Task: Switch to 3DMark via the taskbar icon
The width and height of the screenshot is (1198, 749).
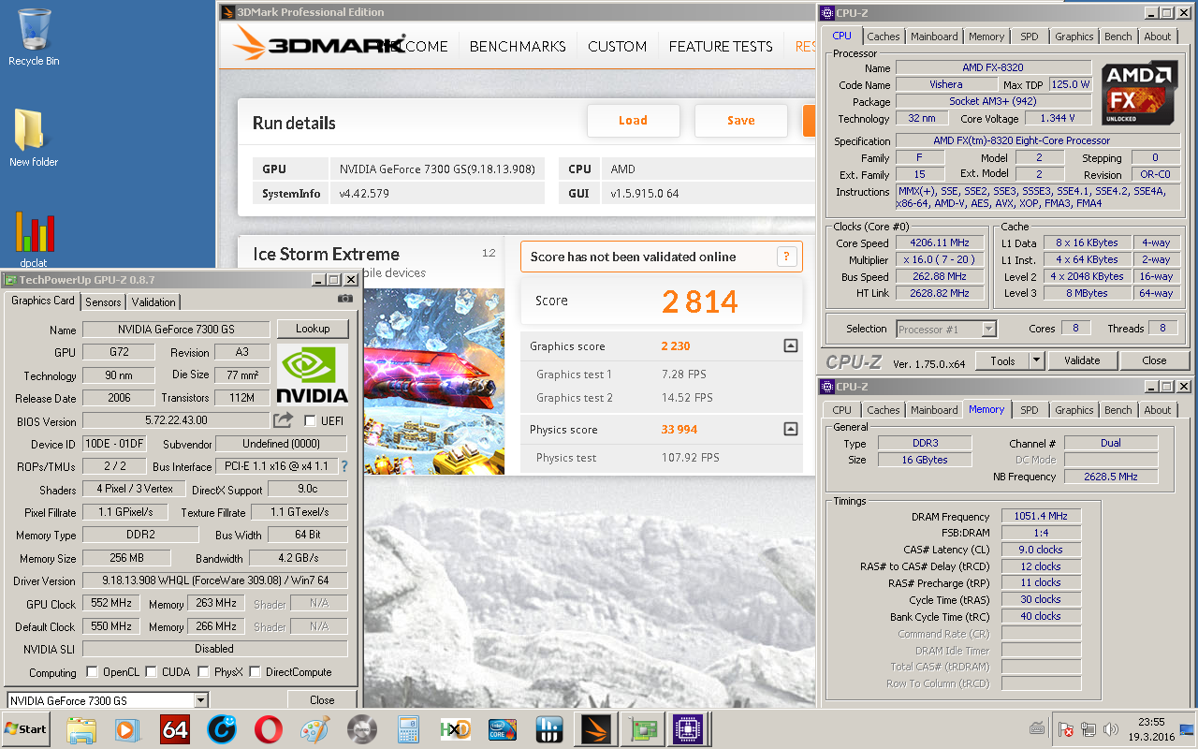Action: [596, 729]
